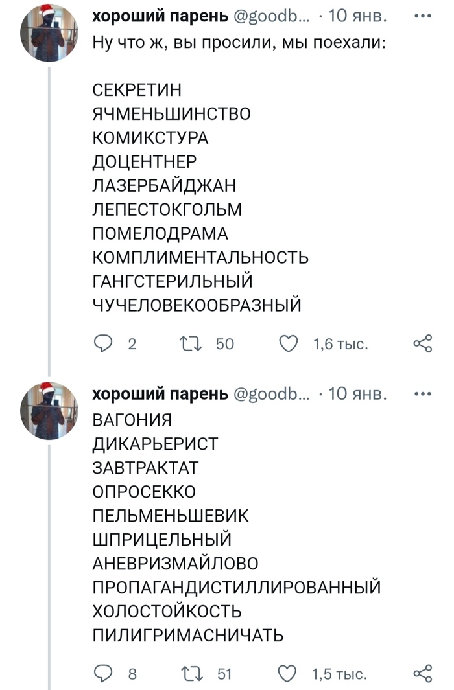Like the first tweet with 1,6 тыс. likes
The height and width of the screenshot is (690, 454).
click(x=289, y=344)
